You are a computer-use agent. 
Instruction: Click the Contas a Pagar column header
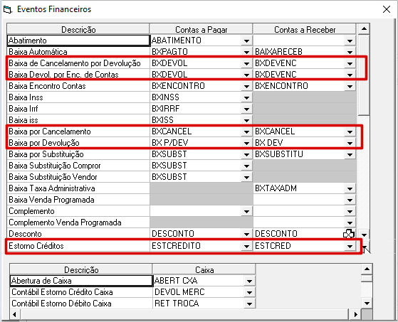click(201, 29)
